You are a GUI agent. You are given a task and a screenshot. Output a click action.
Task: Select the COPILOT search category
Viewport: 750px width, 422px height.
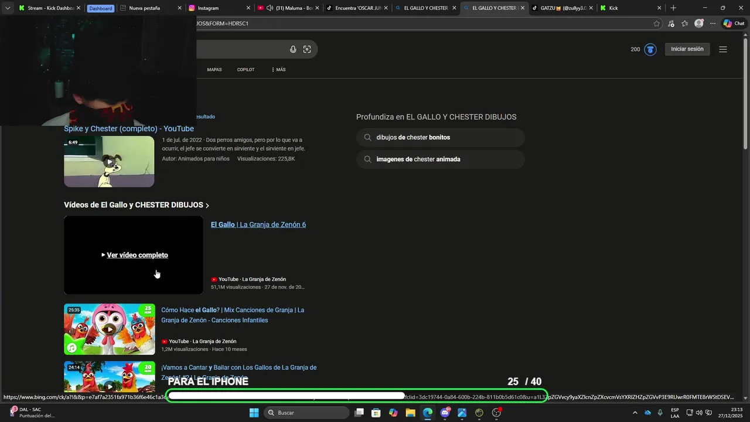pyautogui.click(x=246, y=70)
